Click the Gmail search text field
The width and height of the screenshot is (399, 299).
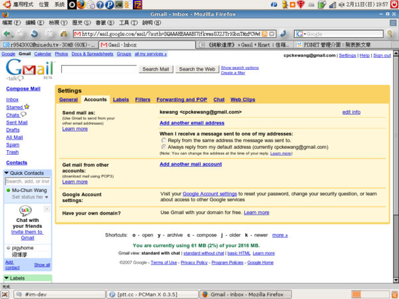point(98,69)
